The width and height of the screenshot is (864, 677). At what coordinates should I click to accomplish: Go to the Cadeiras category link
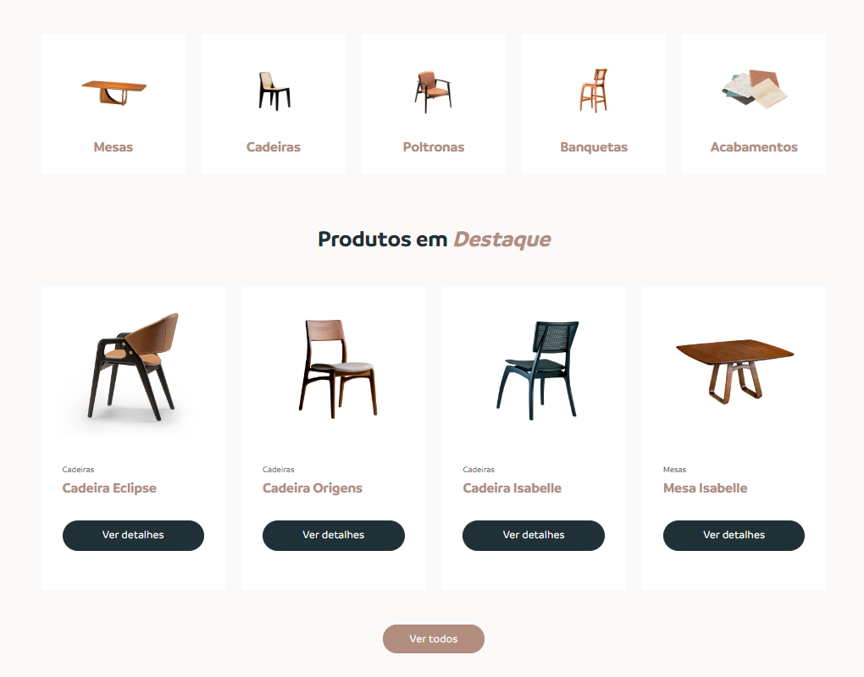click(x=274, y=147)
